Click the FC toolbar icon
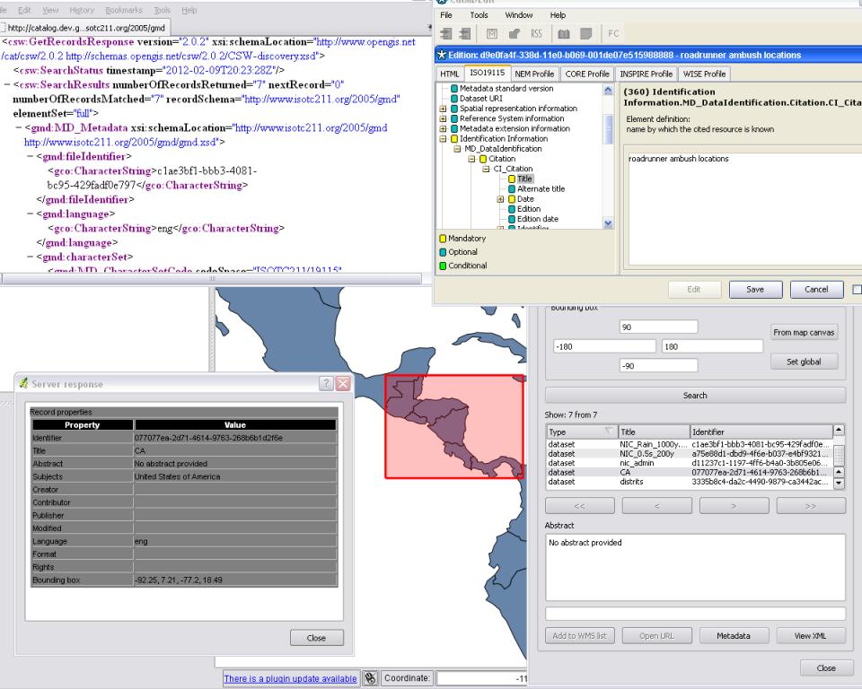 pyautogui.click(x=613, y=33)
